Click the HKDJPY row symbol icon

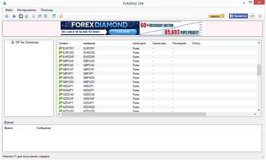60,86
